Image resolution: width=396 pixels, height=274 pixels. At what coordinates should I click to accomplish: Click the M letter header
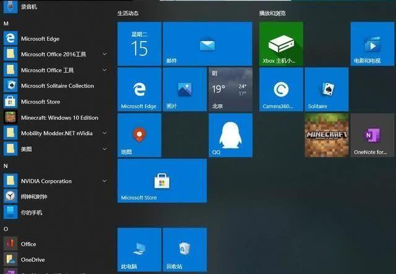tap(6, 24)
